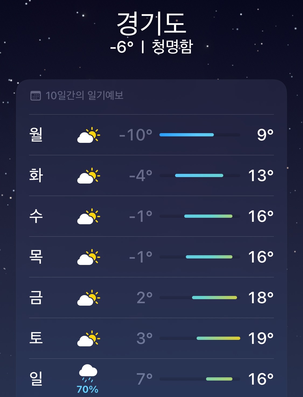Tap the partly cloudy icon for 목
Screen dimensions: 303x397
(88, 257)
